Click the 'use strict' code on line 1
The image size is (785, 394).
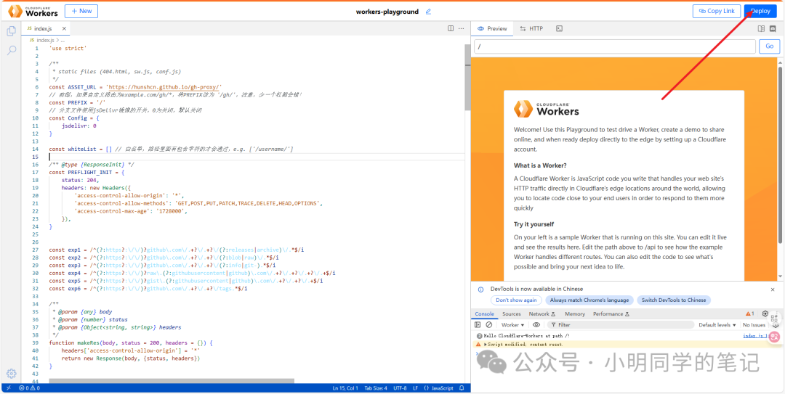pos(68,49)
